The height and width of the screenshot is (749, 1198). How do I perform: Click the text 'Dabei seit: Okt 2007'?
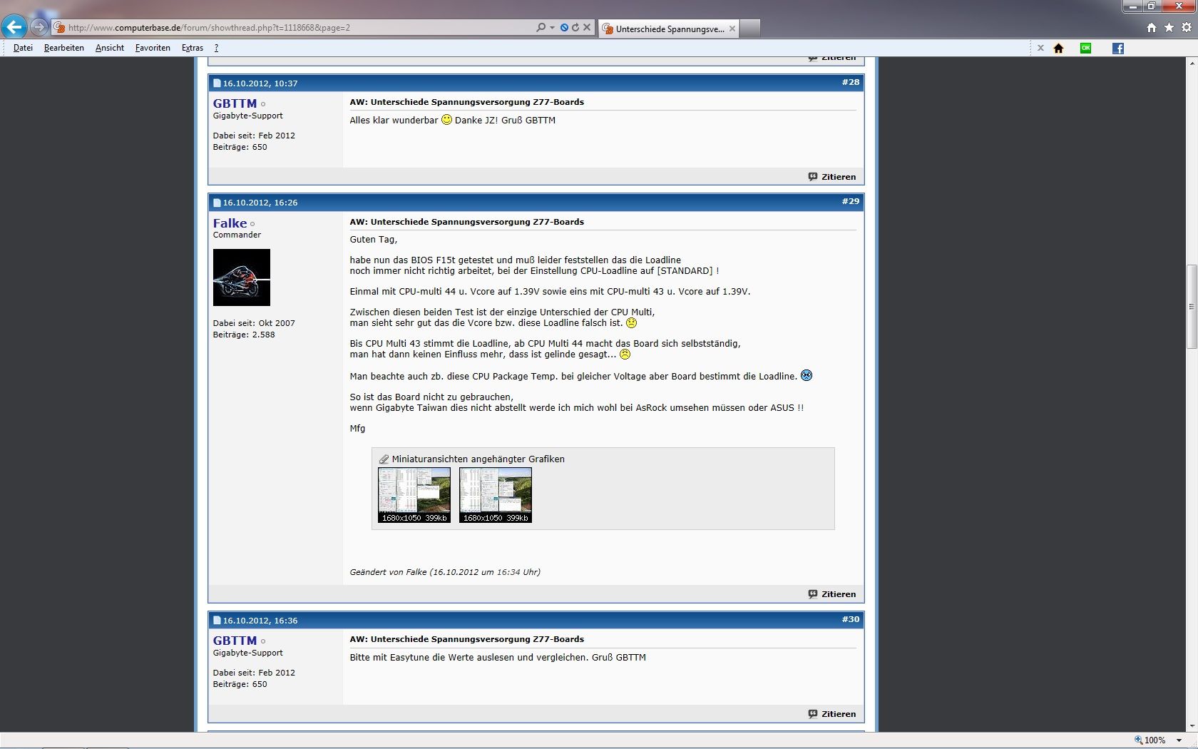[254, 323]
